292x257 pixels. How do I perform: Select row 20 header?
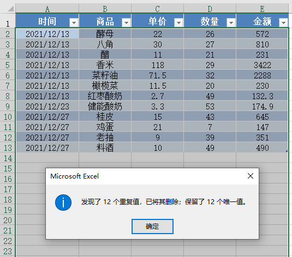tap(8, 221)
